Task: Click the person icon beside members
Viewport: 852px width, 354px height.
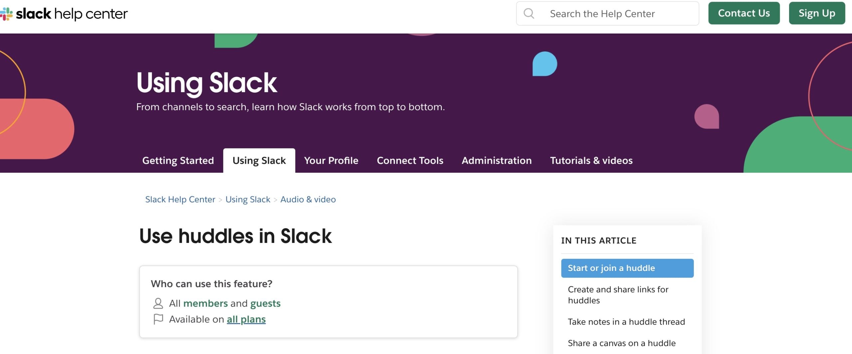Action: coord(158,303)
